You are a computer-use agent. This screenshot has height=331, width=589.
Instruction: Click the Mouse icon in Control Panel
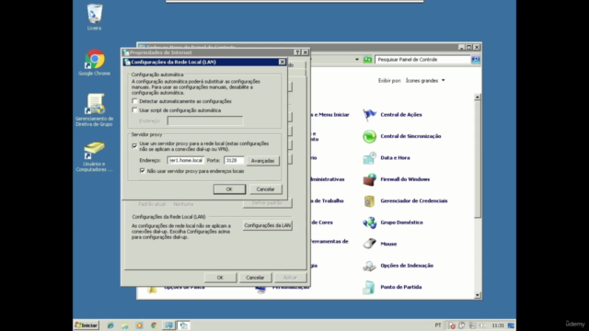click(369, 244)
